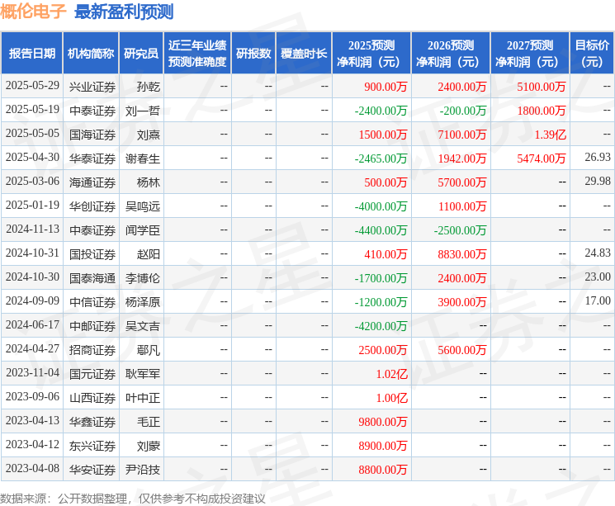The height and width of the screenshot is (506, 615).
Task: Select the -4000.00万 value
Action: pyautogui.click(x=381, y=206)
